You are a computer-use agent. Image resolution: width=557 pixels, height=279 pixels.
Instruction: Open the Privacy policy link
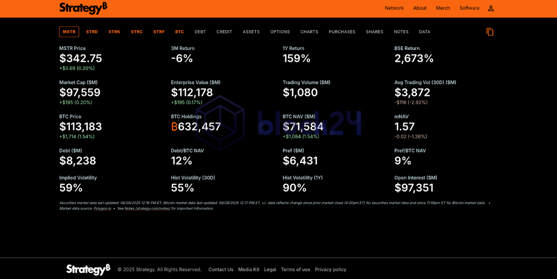[x=331, y=269]
